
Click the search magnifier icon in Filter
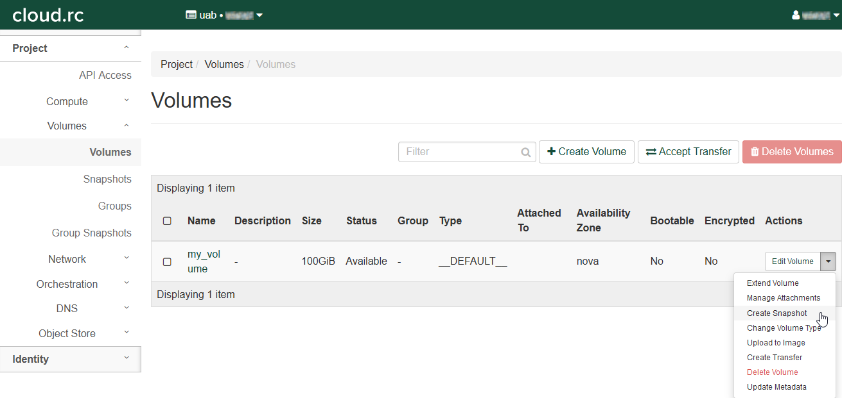[x=526, y=153]
